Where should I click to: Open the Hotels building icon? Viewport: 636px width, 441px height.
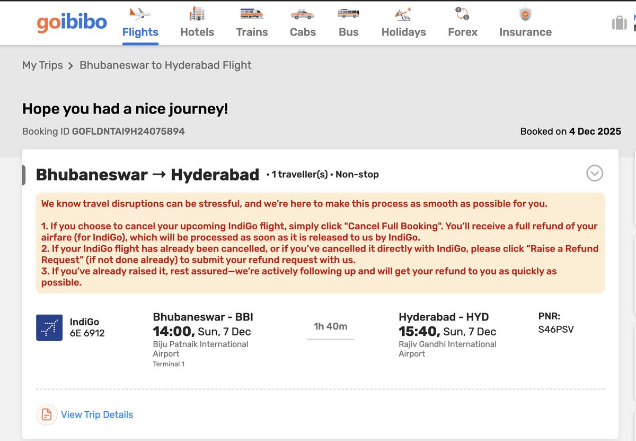pos(197,14)
